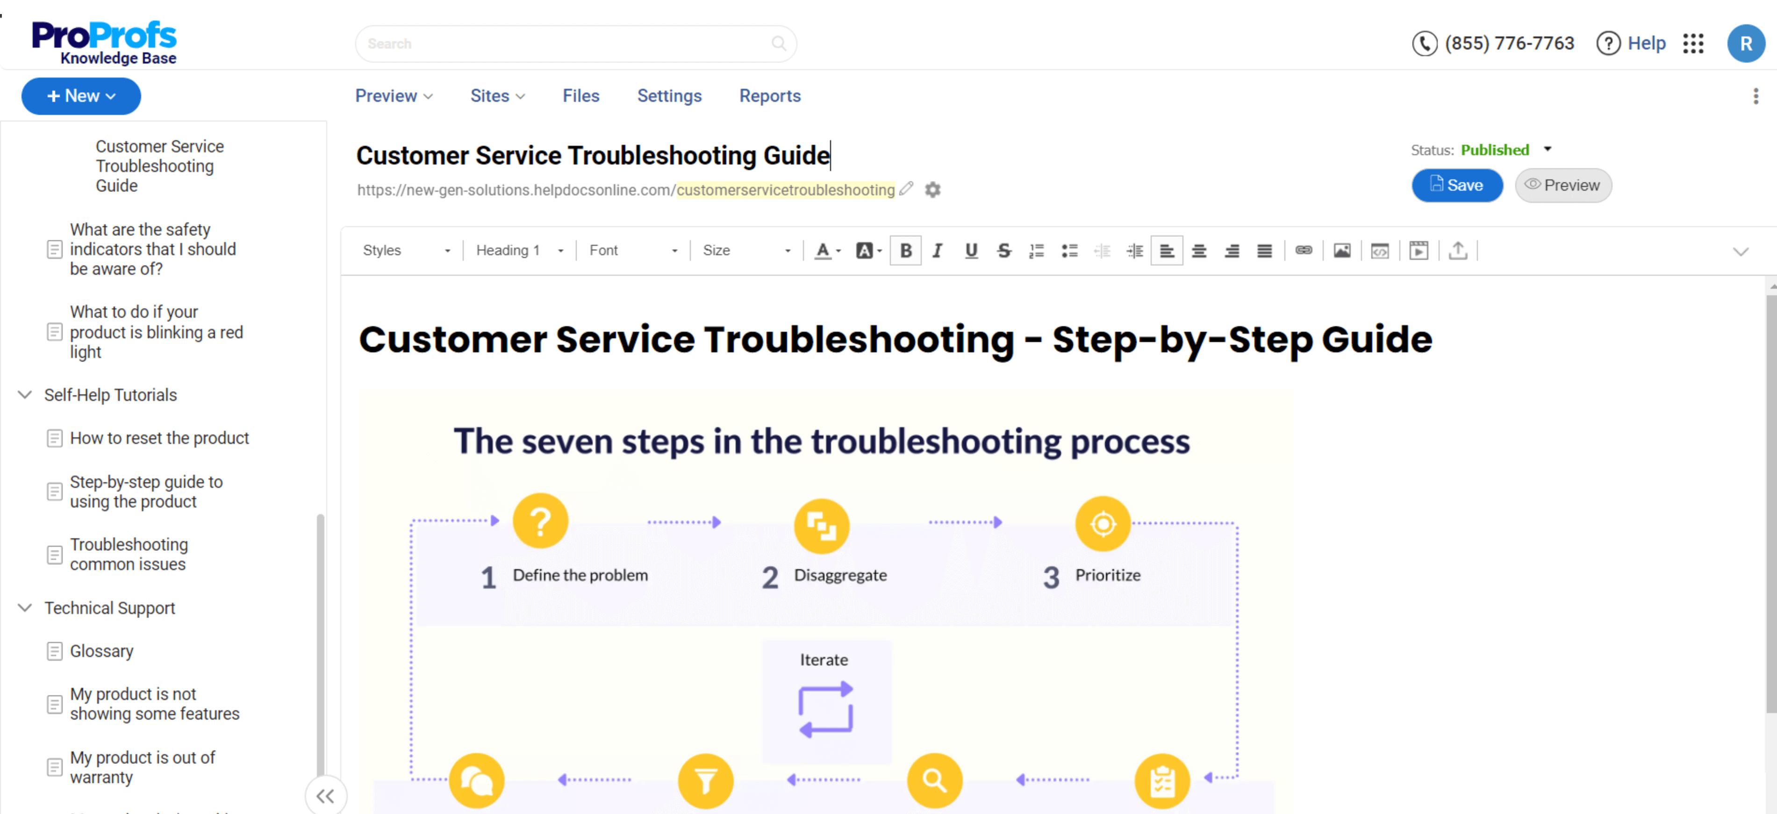This screenshot has width=1777, height=814.
Task: Open the text color picker
Action: click(827, 250)
